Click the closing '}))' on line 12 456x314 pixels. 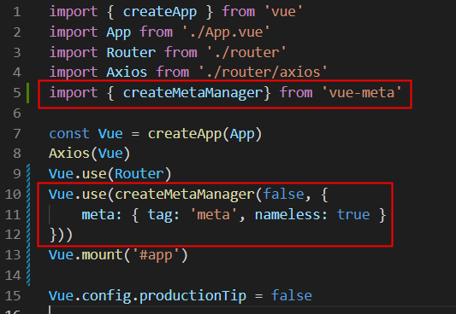point(61,235)
